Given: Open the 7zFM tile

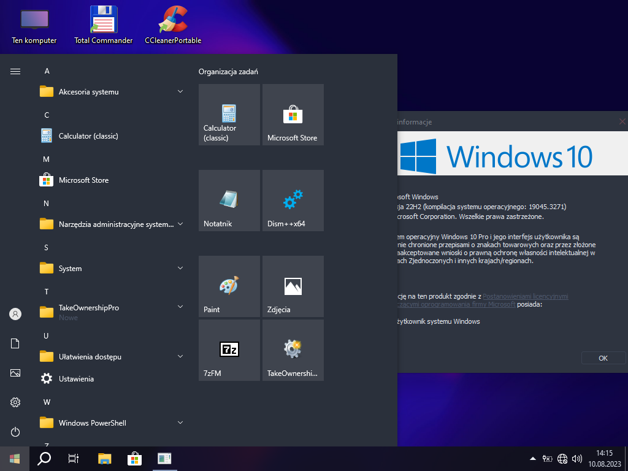Looking at the screenshot, I should pyautogui.click(x=229, y=350).
